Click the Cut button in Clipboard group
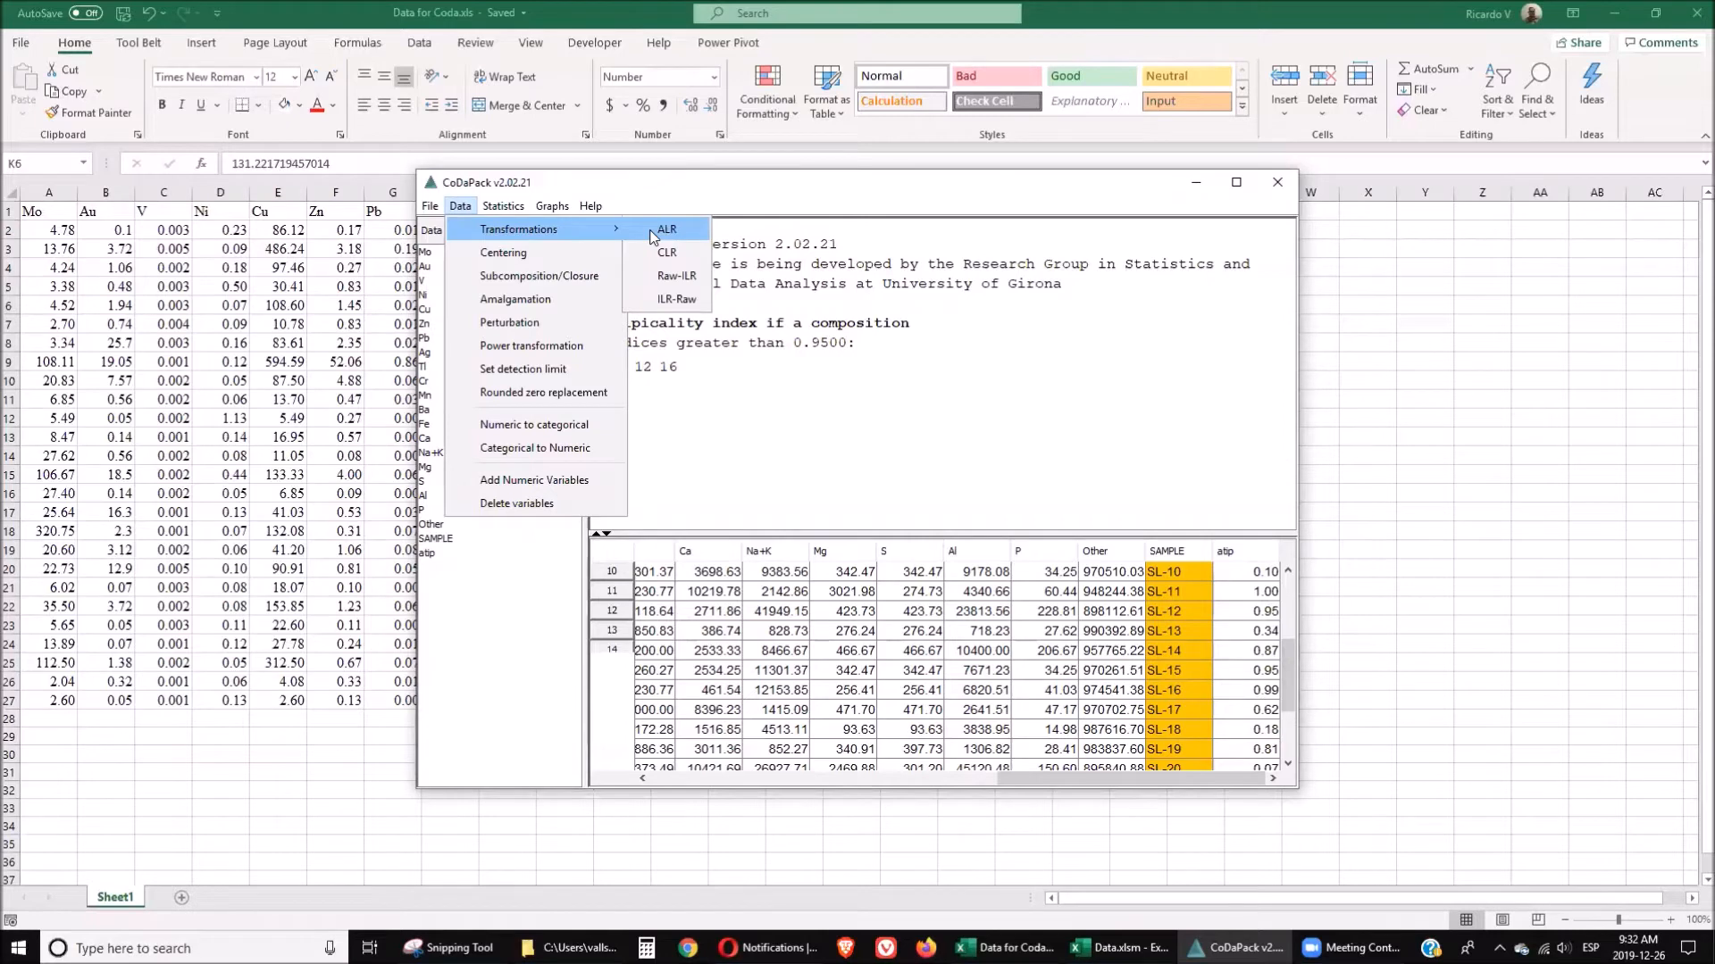Viewport: 1715px width, 964px height. pos(63,69)
